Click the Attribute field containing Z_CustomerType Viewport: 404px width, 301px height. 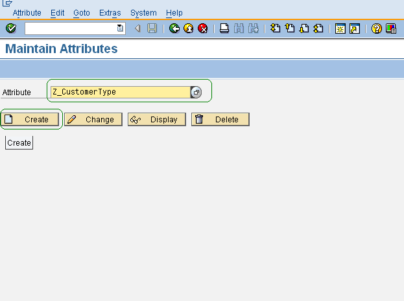click(x=121, y=92)
